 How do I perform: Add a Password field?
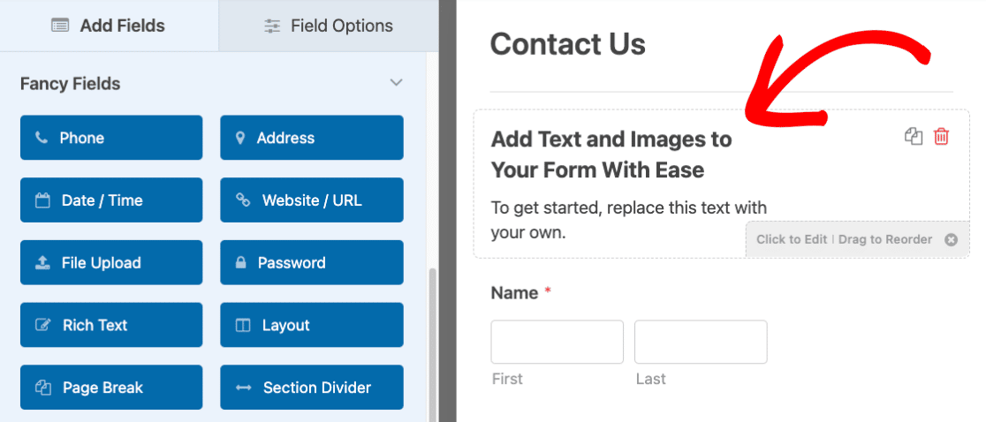(x=312, y=263)
